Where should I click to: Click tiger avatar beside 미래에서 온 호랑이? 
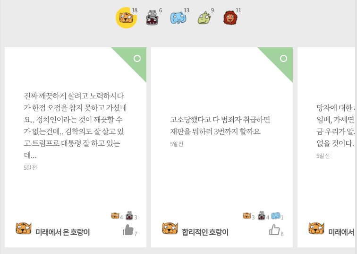[x=24, y=228]
